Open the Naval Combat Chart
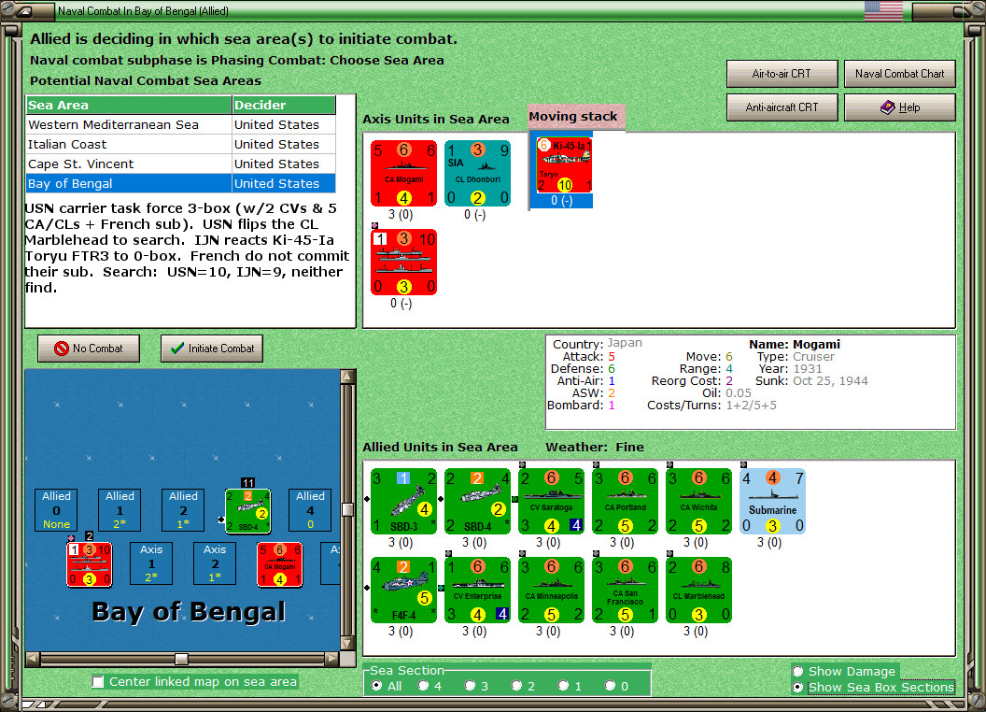 [899, 74]
